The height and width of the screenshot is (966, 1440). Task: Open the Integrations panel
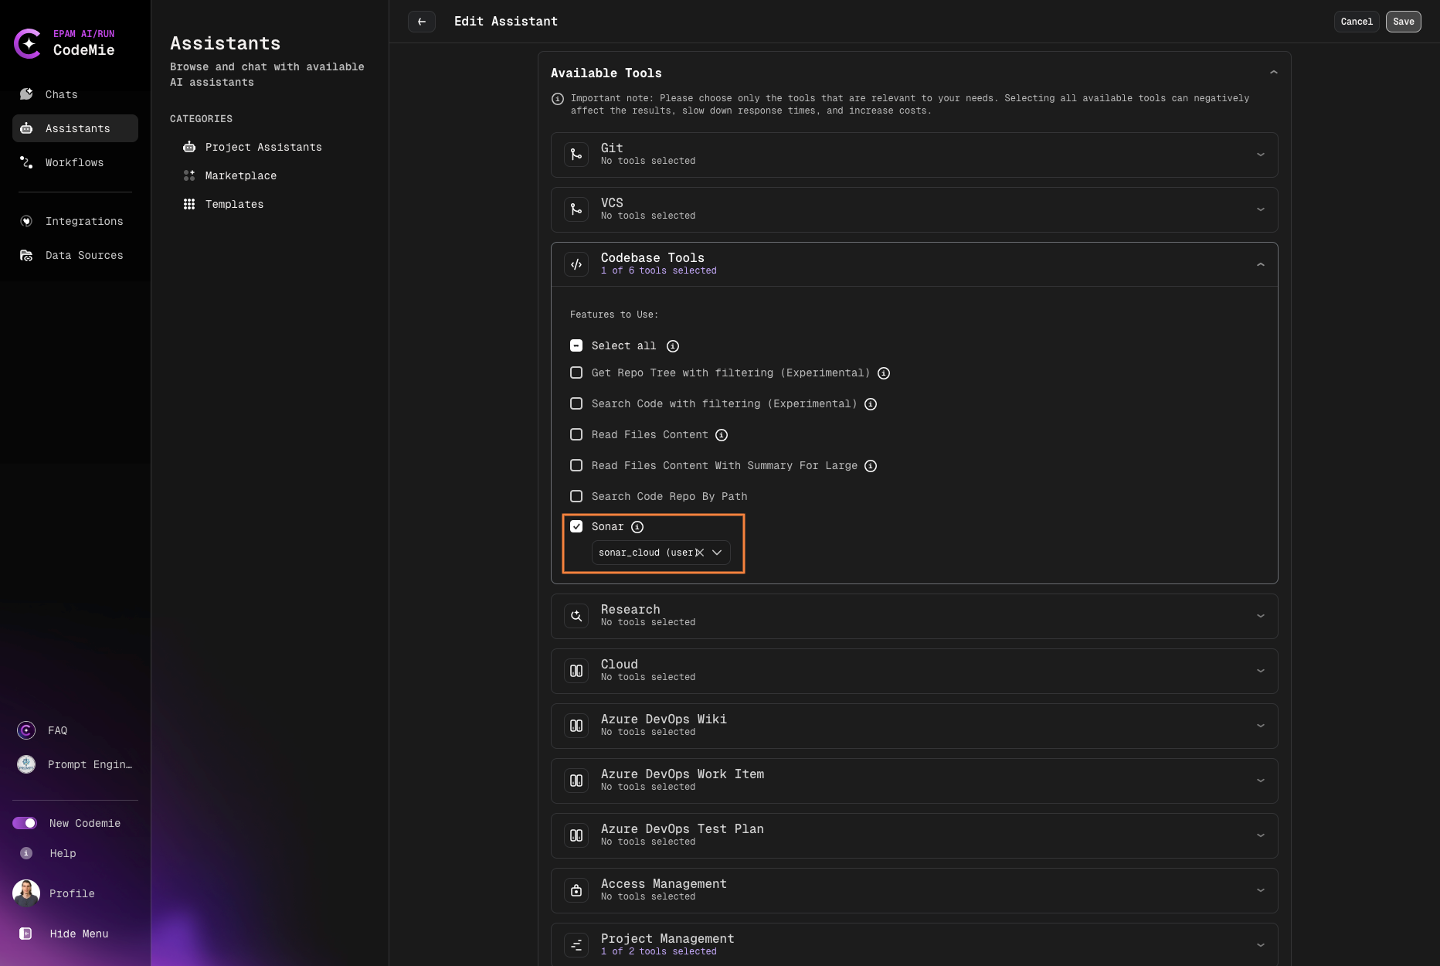pyautogui.click(x=84, y=221)
